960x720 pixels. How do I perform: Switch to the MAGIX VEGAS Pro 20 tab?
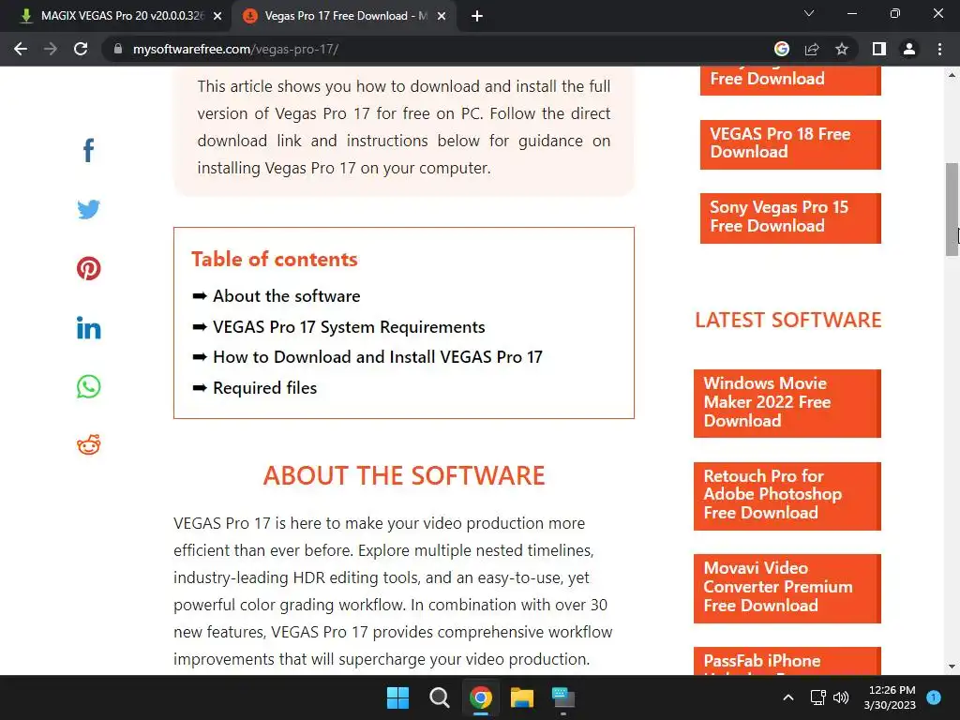116,16
